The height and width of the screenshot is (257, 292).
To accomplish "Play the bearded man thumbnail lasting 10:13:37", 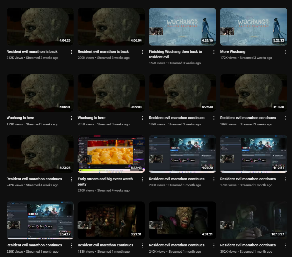I will click(254, 220).
